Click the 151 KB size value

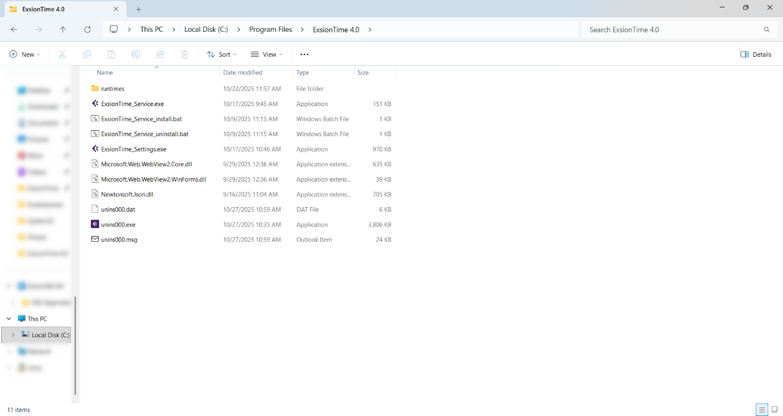pos(382,104)
